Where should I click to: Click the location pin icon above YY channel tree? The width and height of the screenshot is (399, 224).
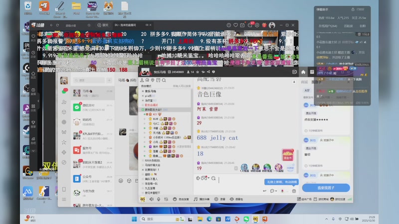point(153,80)
